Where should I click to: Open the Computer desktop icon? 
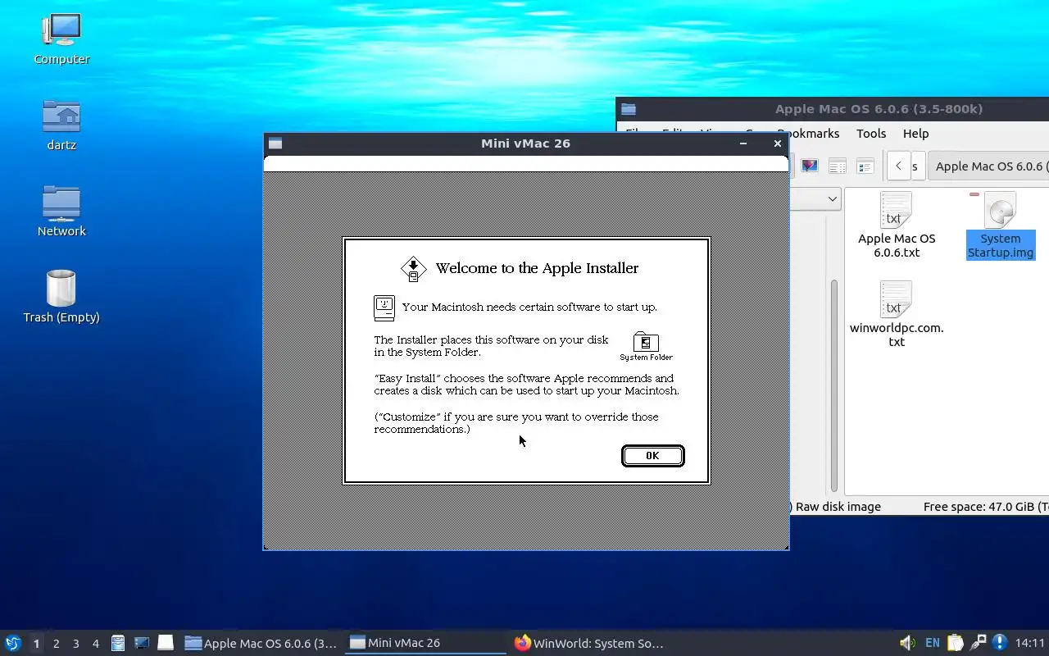coord(61,39)
